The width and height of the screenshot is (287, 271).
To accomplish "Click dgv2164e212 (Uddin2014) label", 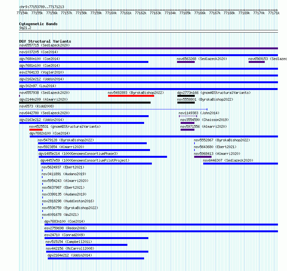I will (70, 255).
